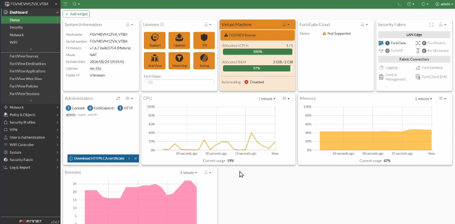The image size is (455, 224).
Task: Open CPU widget options menu
Action: 286,99
